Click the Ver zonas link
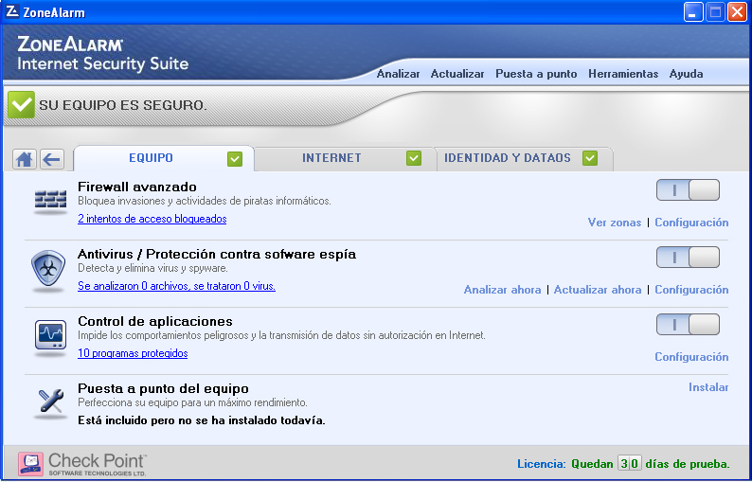The height and width of the screenshot is (482, 752). coord(615,223)
